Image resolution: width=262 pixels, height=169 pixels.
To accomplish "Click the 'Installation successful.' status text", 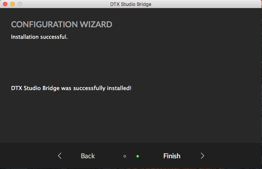I will pos(39,37).
